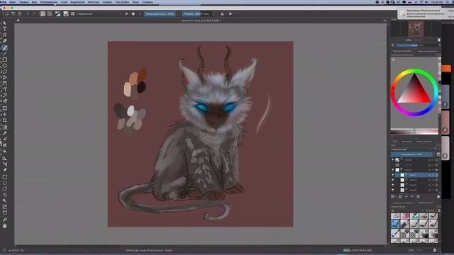Open the Изображение menu

(48, 2)
